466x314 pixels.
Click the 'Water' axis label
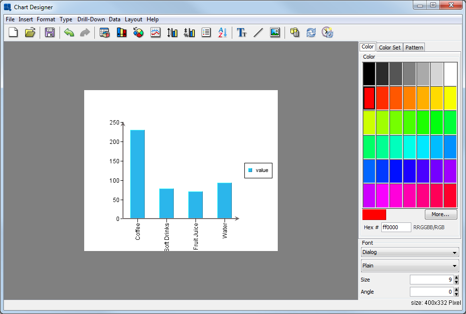point(225,231)
